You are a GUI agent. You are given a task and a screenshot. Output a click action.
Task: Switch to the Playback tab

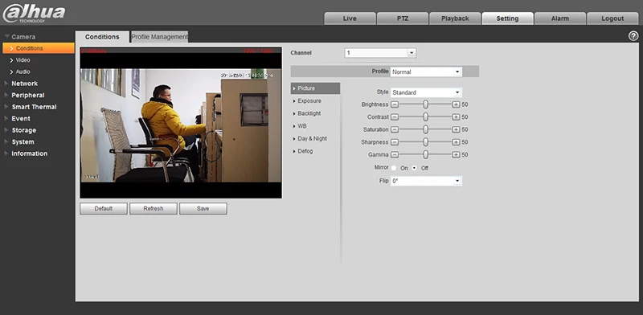tap(455, 18)
